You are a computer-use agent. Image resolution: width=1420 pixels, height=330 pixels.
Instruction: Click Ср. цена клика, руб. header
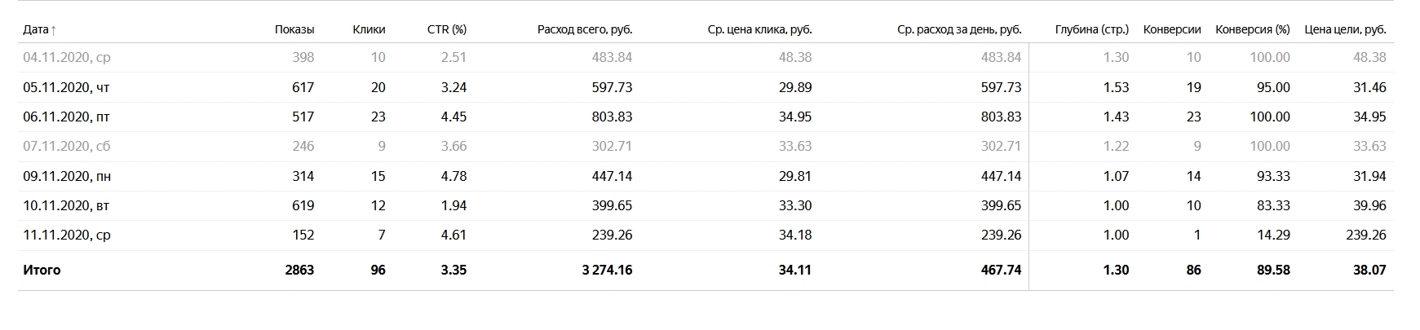tap(760, 29)
